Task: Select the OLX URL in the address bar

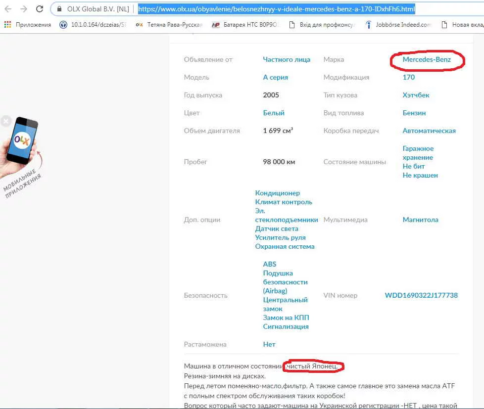Action: (x=276, y=9)
